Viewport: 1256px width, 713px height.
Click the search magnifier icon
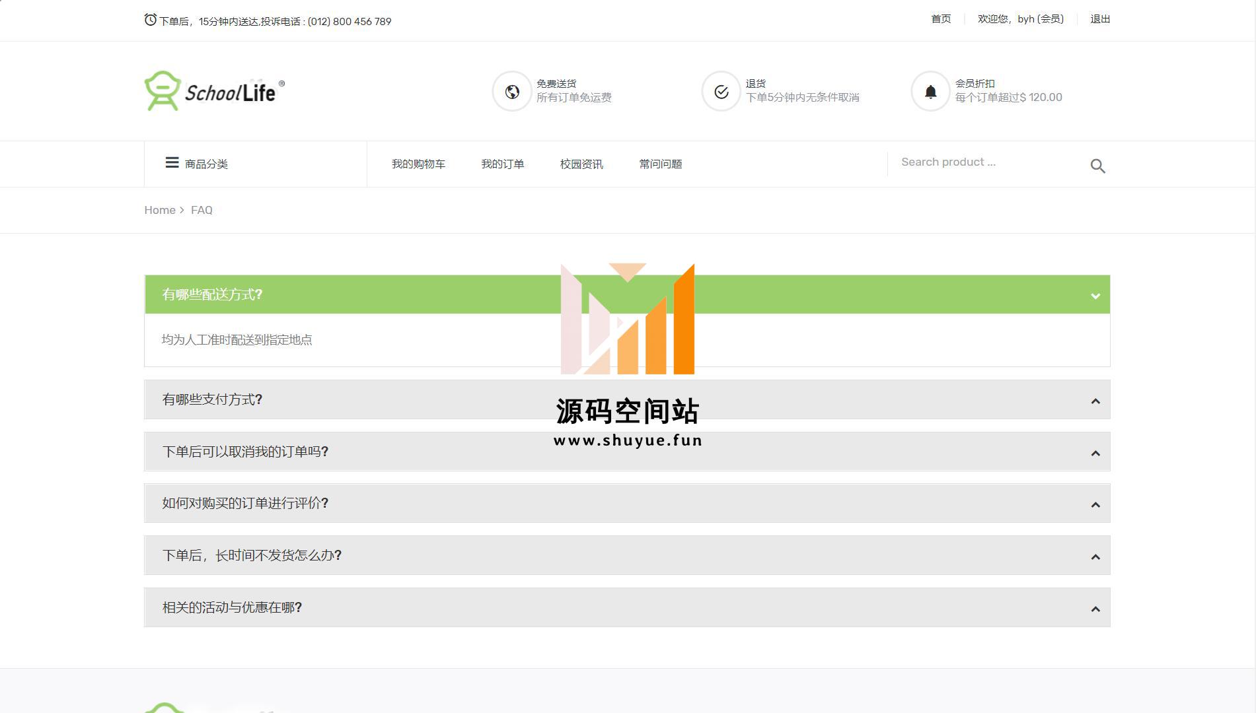1097,166
